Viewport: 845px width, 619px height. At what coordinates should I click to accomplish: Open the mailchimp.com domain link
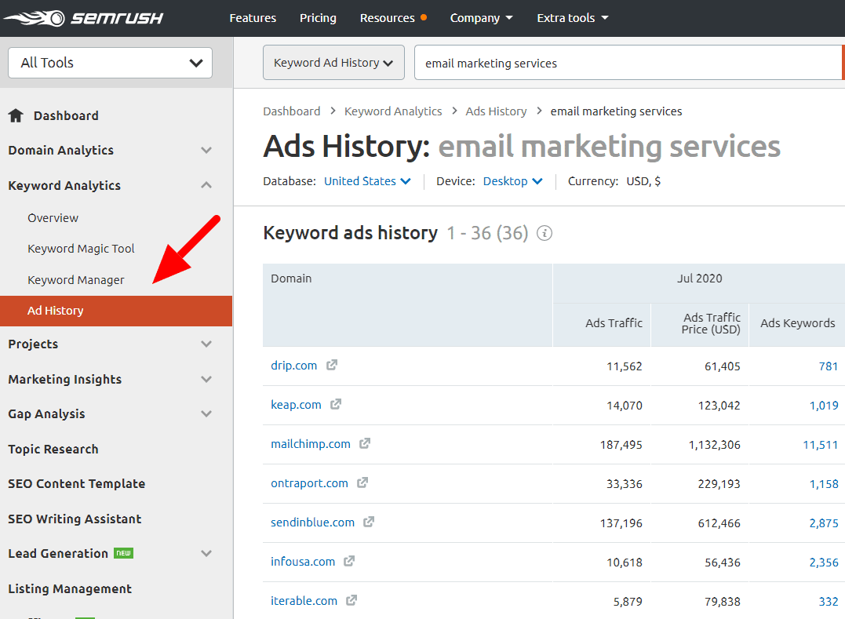pos(311,444)
